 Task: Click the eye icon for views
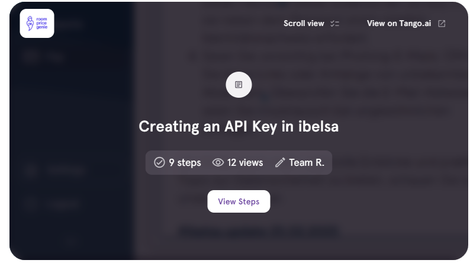tap(218, 162)
